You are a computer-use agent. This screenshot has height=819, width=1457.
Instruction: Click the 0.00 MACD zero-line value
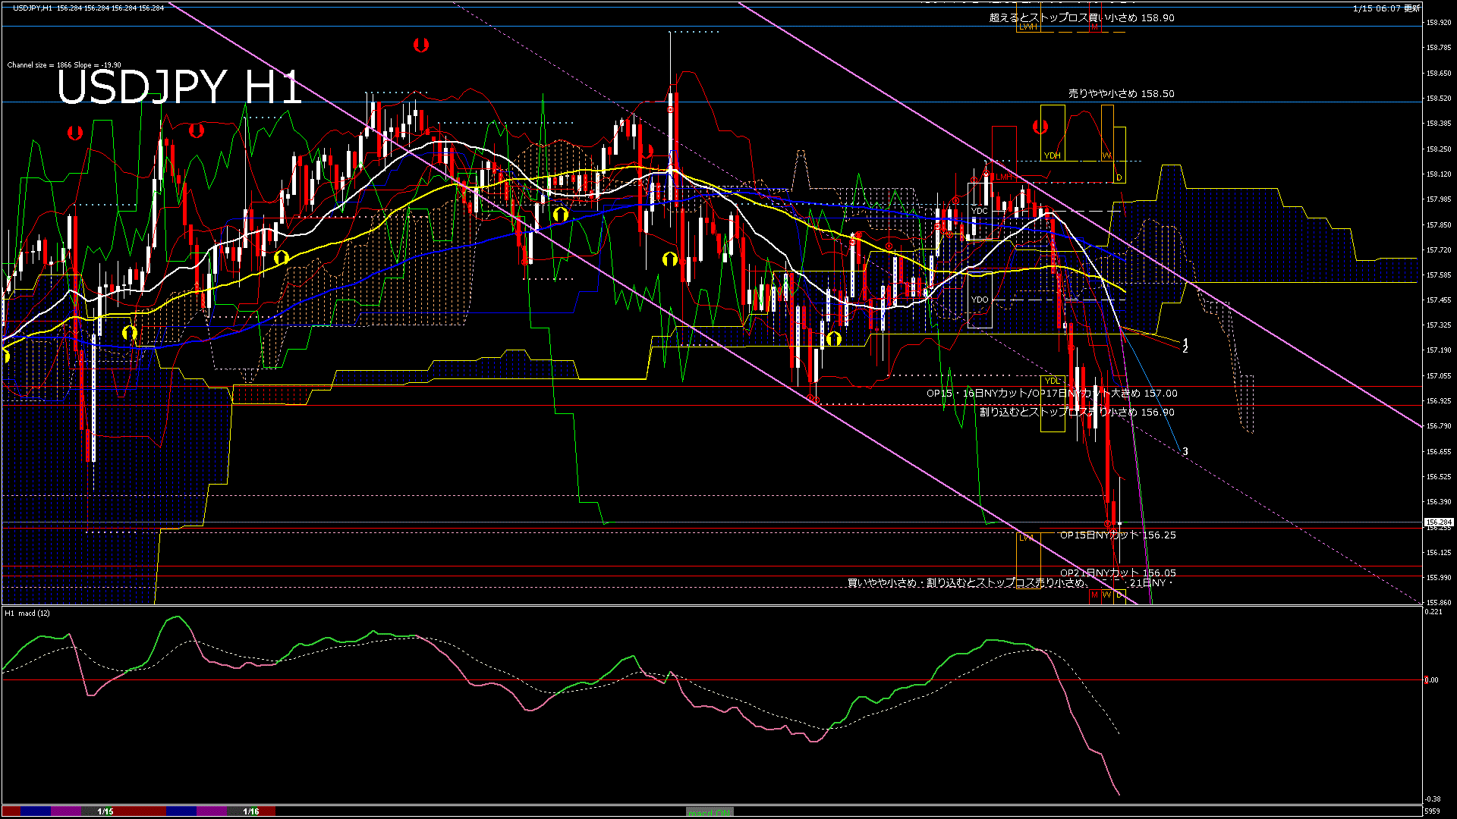tap(1431, 680)
